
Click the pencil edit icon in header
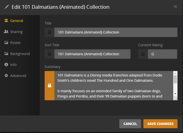click(7, 7)
